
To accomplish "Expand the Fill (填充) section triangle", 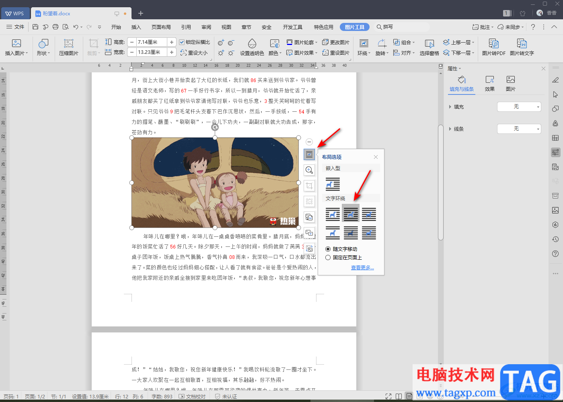I will (x=450, y=107).
